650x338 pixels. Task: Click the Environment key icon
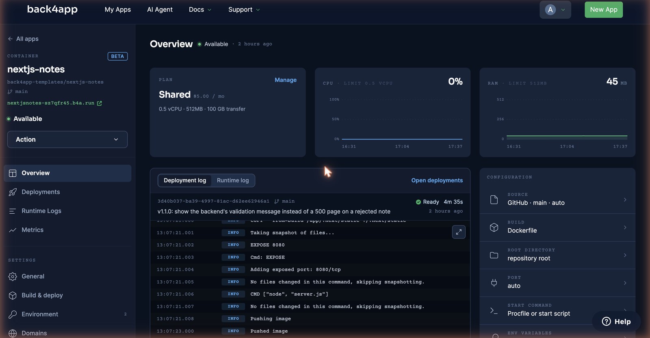click(x=13, y=314)
